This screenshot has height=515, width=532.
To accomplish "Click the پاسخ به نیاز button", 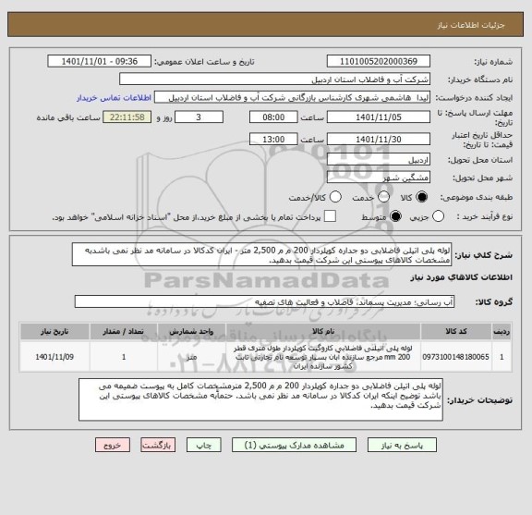I will (x=402, y=445).
